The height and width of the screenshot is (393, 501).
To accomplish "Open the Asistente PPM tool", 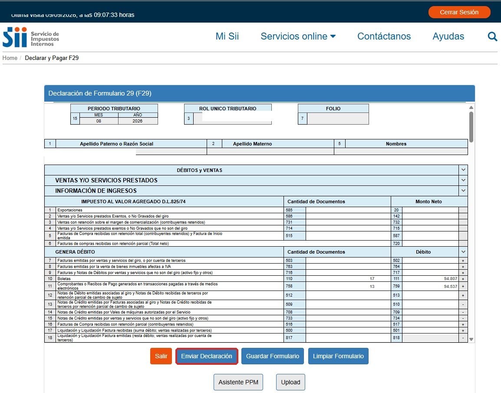I will point(238,382).
